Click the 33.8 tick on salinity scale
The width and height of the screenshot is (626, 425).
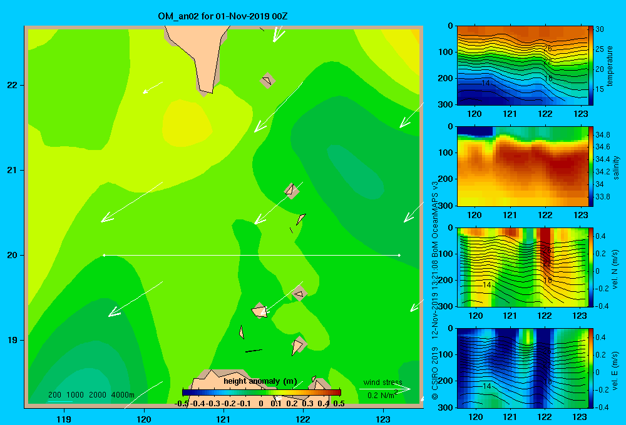[x=602, y=196]
